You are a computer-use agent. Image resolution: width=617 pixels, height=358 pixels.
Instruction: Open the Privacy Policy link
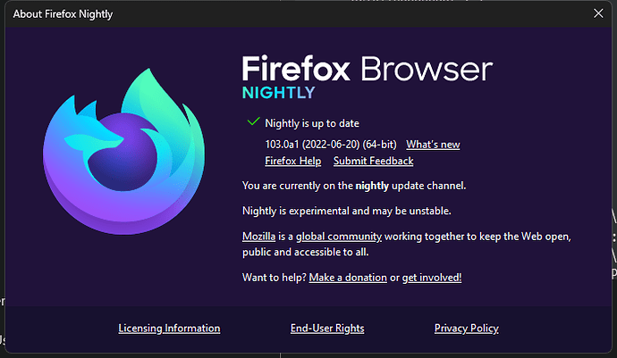(x=466, y=329)
